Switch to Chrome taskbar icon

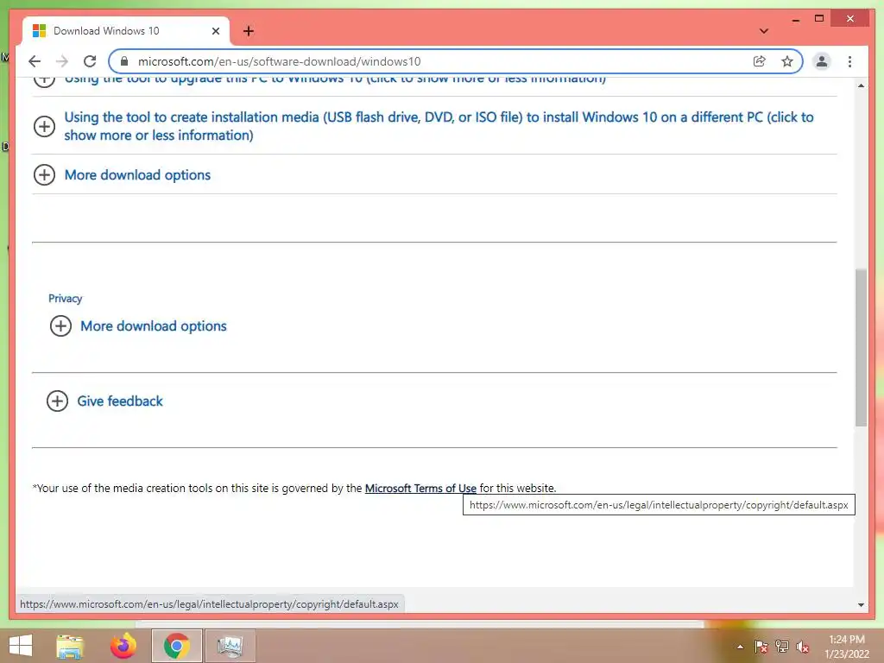[176, 646]
